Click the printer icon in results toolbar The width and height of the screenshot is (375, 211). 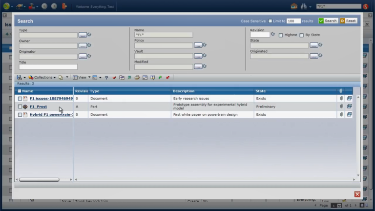click(x=137, y=78)
